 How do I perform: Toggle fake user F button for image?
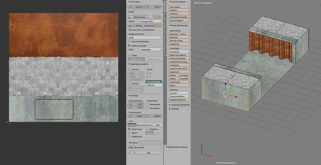150,17
